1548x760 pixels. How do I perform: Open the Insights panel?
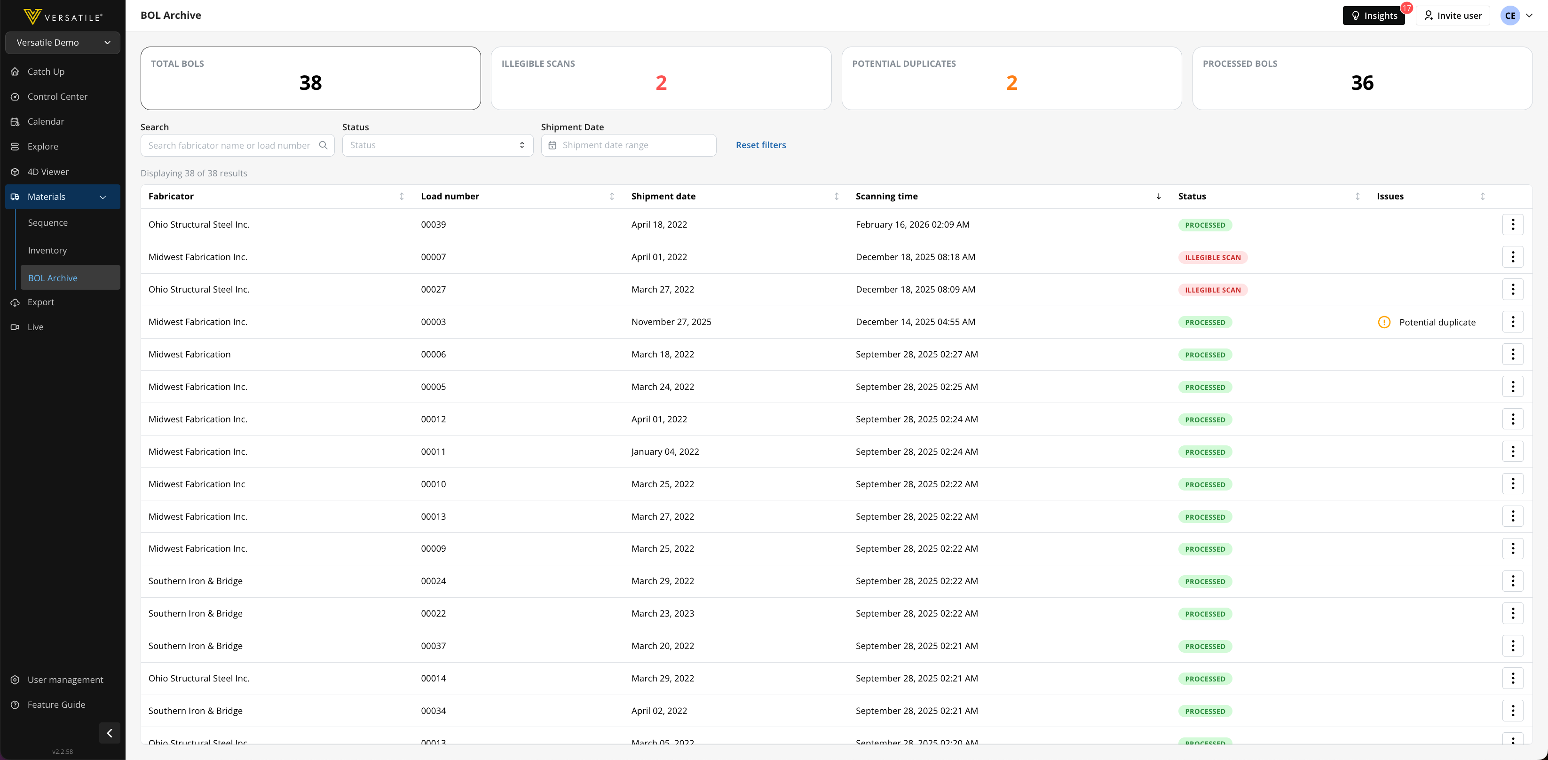tap(1374, 16)
